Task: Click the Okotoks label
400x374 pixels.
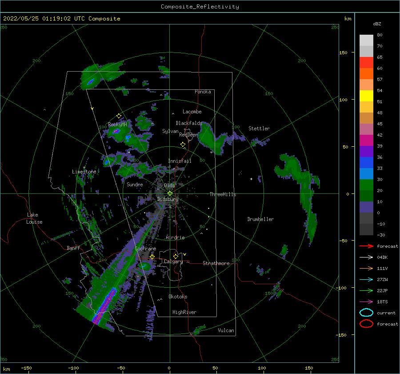Action: click(x=178, y=297)
